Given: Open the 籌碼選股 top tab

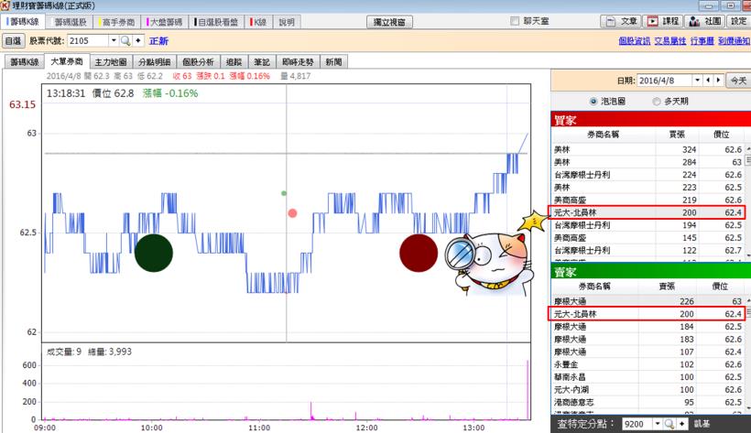Looking at the screenshot, I should [x=71, y=21].
